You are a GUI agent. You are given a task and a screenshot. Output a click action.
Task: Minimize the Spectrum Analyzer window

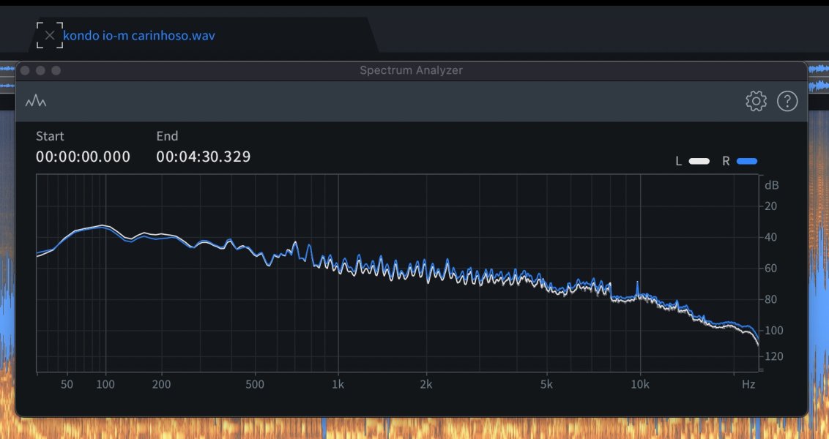pyautogui.click(x=40, y=70)
